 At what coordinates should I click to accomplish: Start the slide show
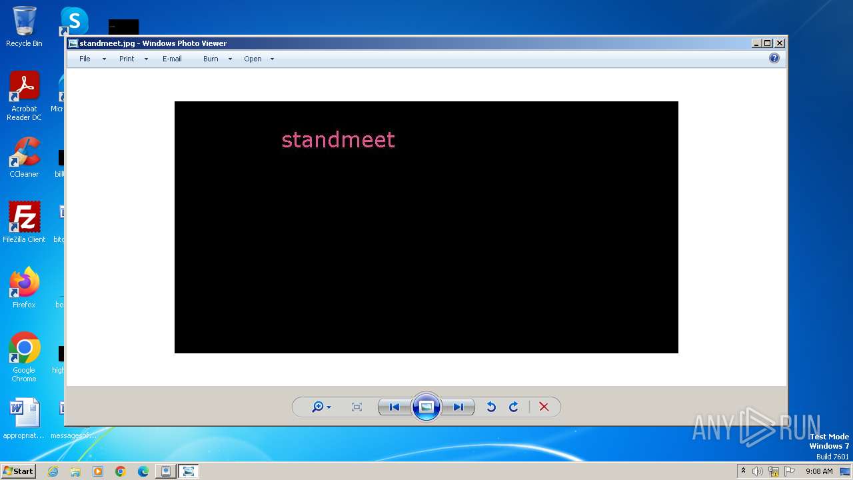(x=426, y=407)
